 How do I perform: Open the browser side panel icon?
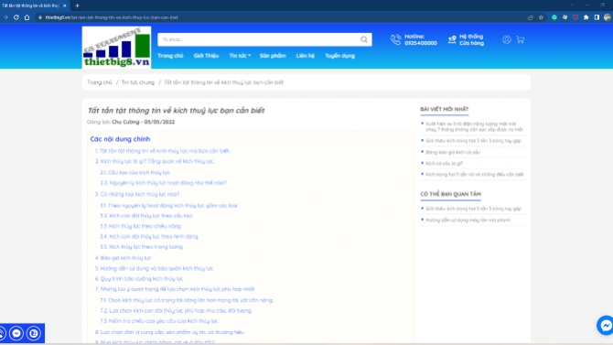tap(597, 17)
